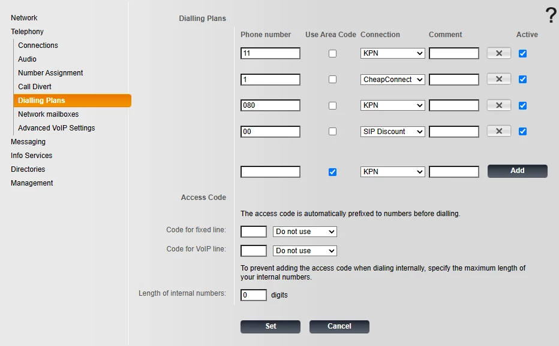The height and width of the screenshot is (346, 559).
Task: Select the Call Divert menu entry
Action: coord(35,86)
